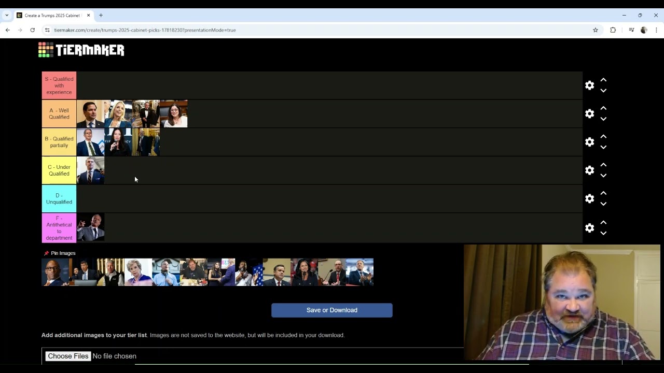The image size is (664, 373).
Task: Select fourth image in A tier row
Action: click(174, 114)
